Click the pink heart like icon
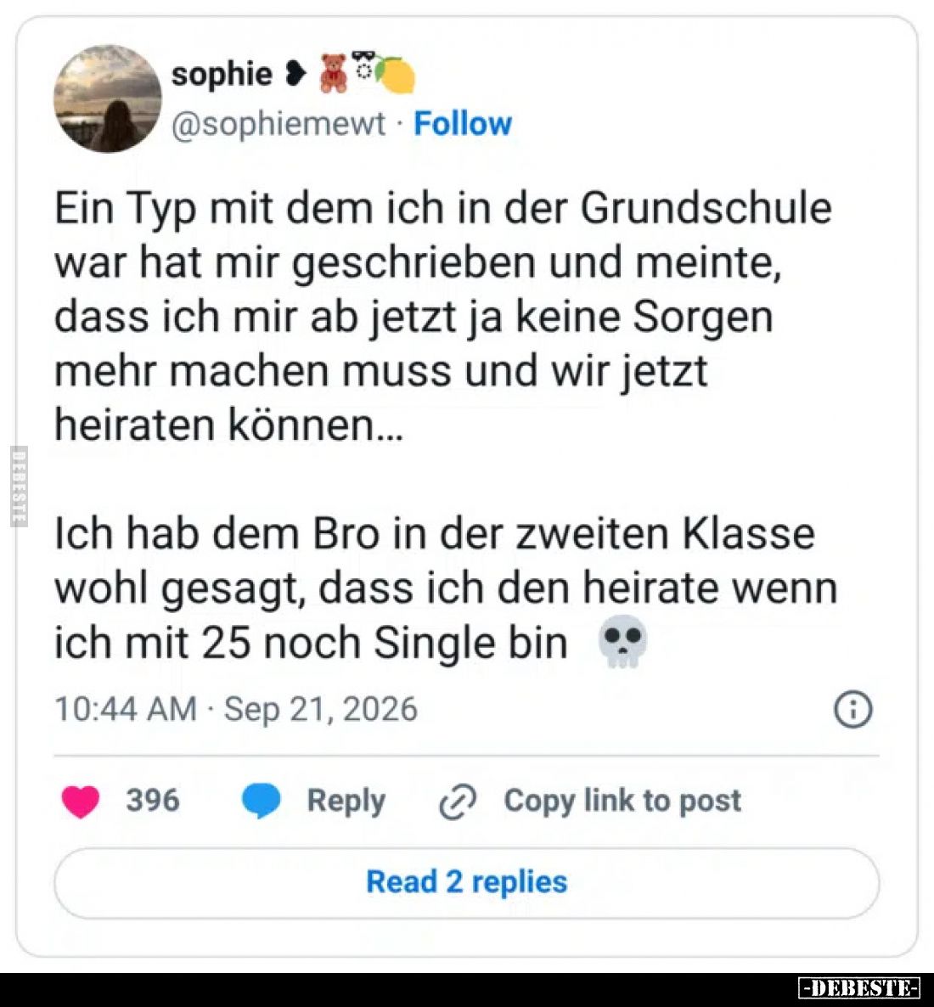 [81, 802]
